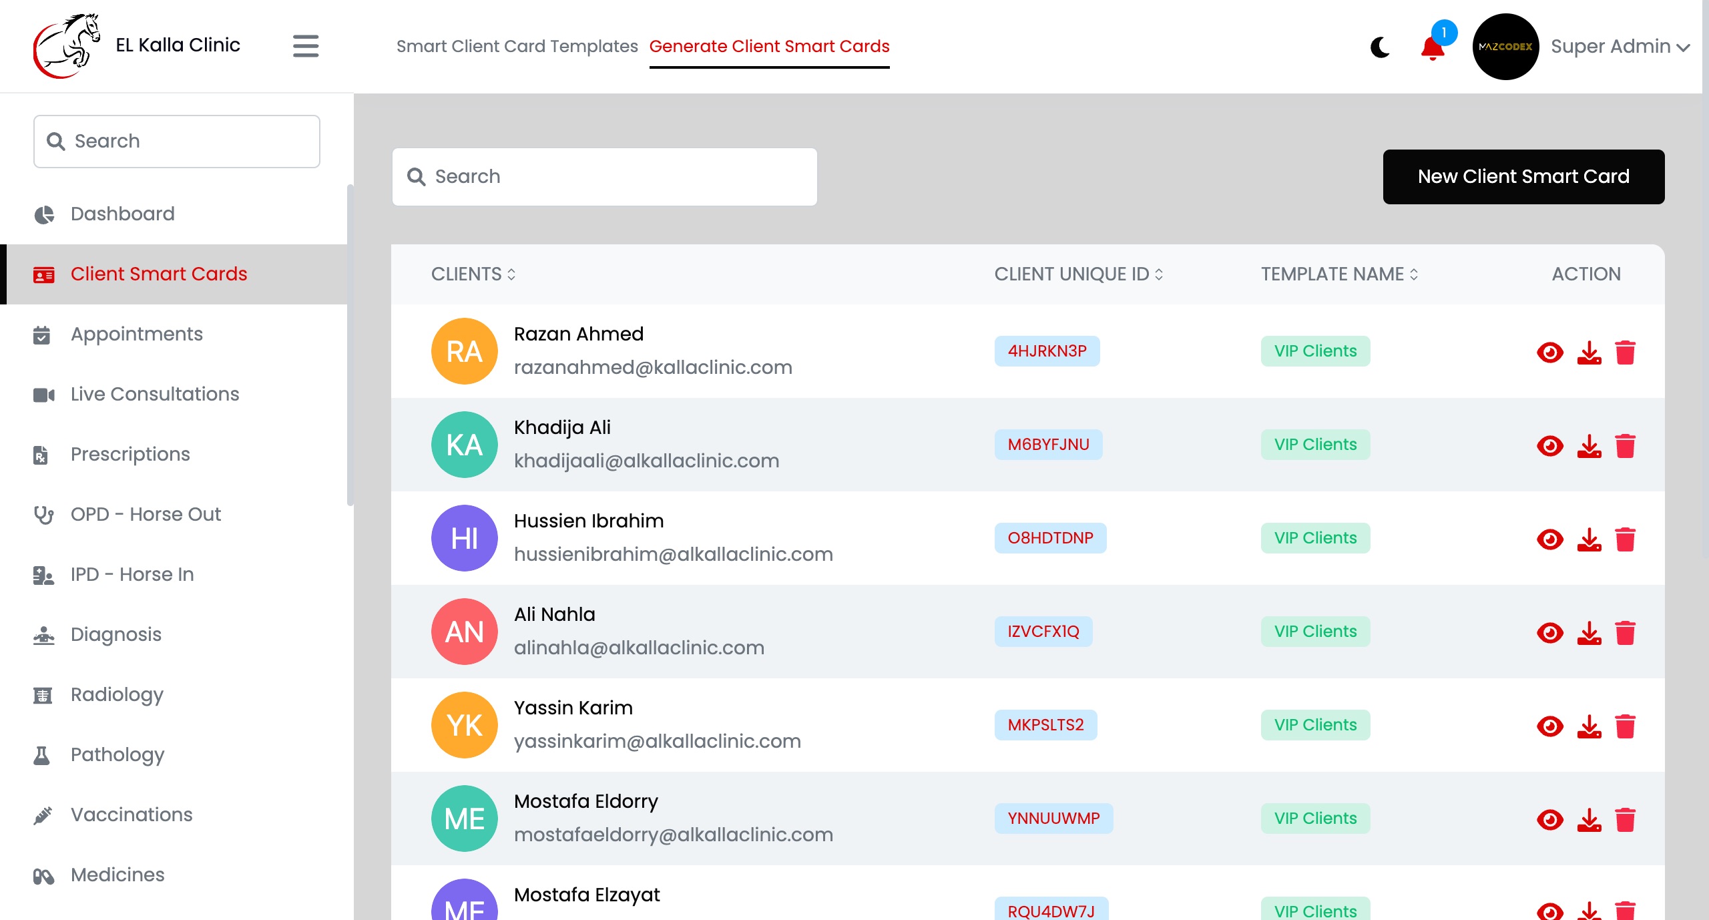Switch to the Smart Client Card Templates tab

[517, 46]
